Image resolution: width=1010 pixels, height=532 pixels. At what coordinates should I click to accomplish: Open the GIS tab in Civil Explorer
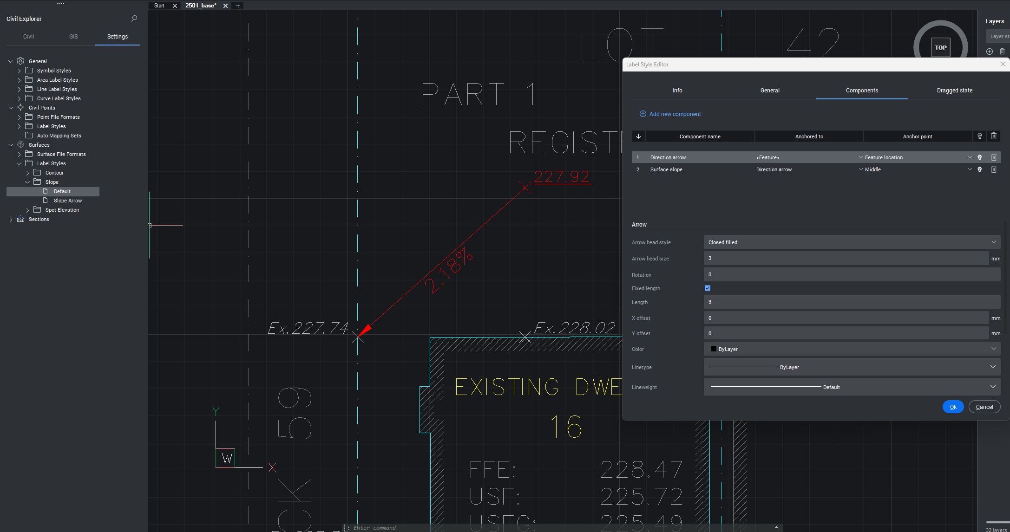[x=73, y=37]
